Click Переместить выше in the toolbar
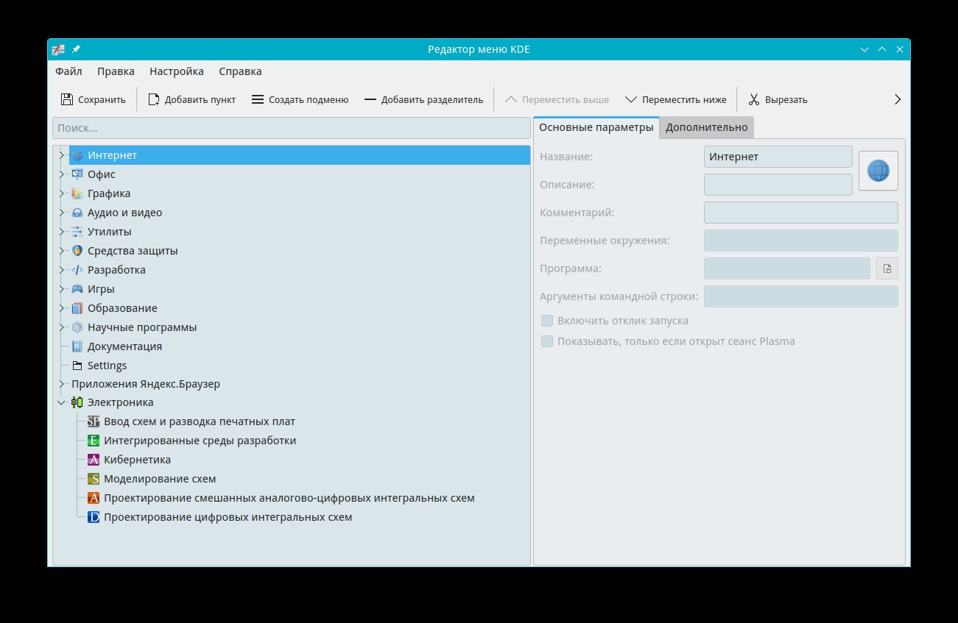The height and width of the screenshot is (623, 958). pos(557,99)
